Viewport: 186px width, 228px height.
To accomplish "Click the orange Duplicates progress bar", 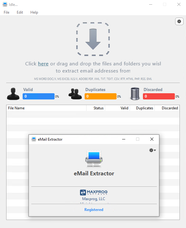I will 100,96.
